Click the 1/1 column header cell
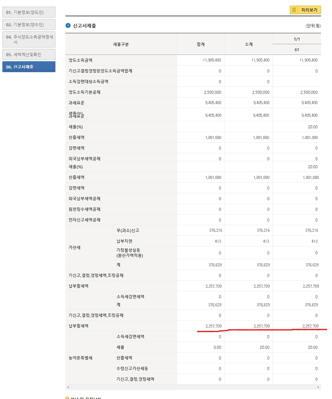This screenshot has height=399, width=332. 297,38
